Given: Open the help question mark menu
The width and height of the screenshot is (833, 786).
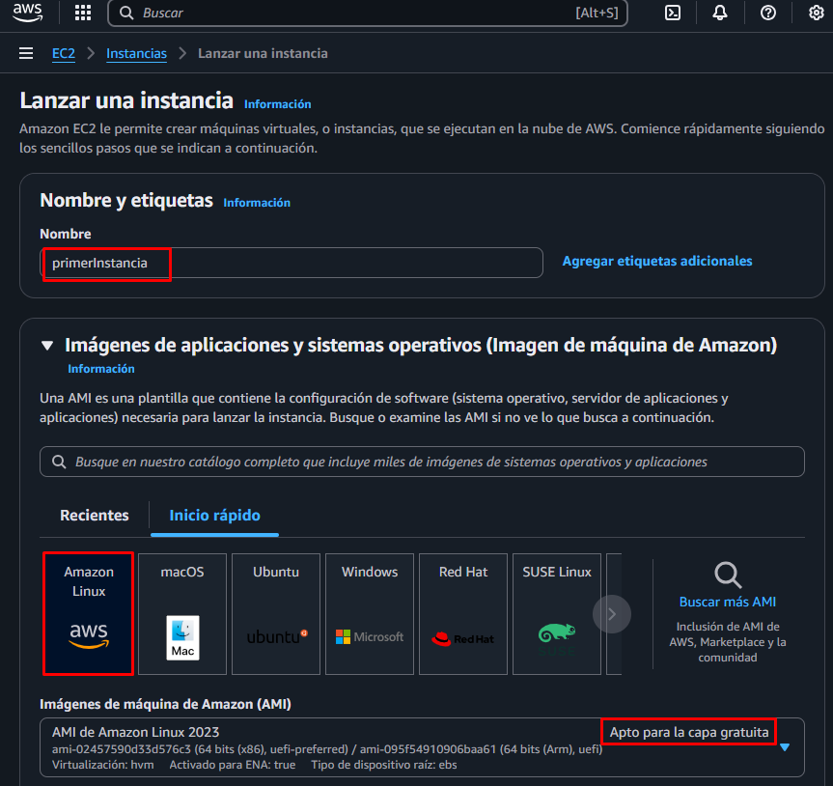Looking at the screenshot, I should pos(767,13).
